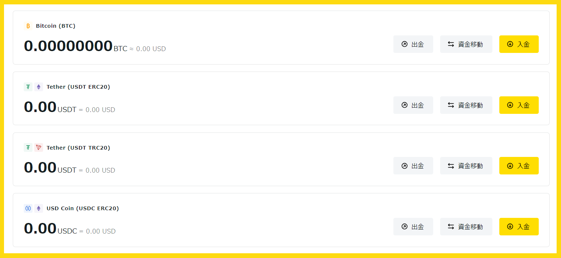Click the Ethereum icon beside USDT ERC20
Viewport: 561px width, 258px height.
pyautogui.click(x=39, y=87)
